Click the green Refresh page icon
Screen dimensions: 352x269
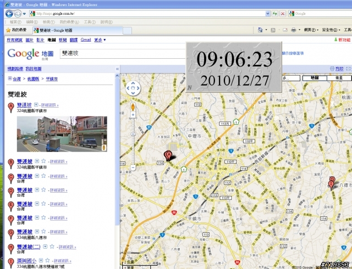coord(275,14)
